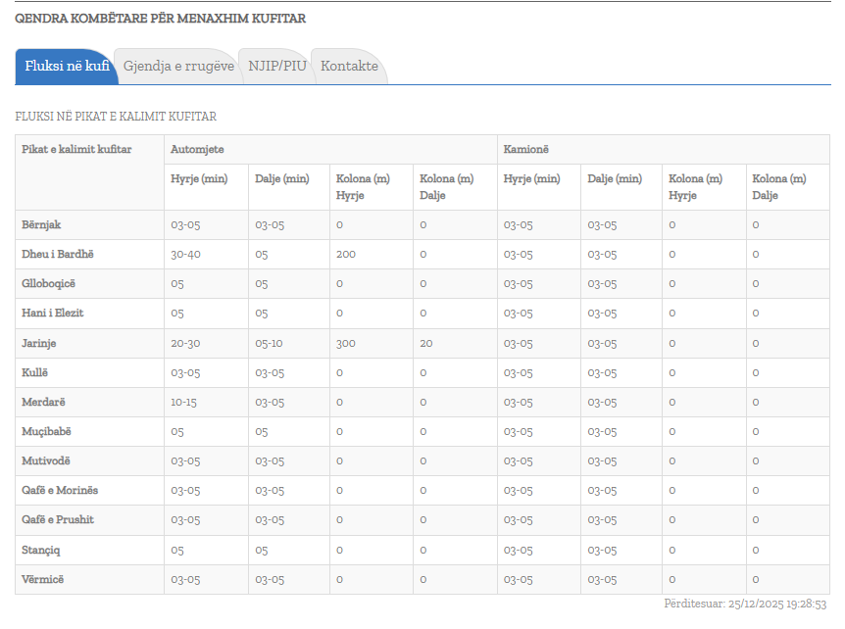
Task: Click the Qafë e Morinës row label
Action: point(60,491)
